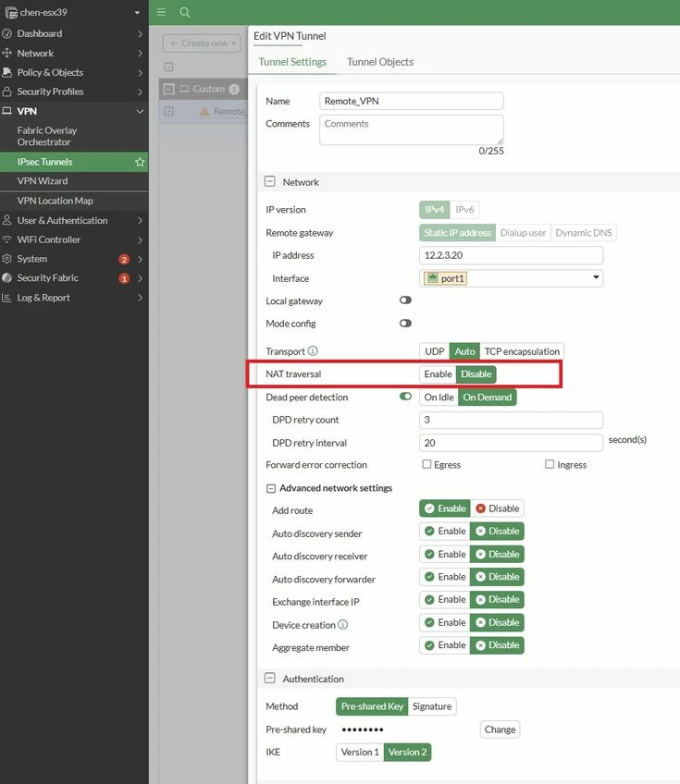Enable Aggregate member option
The height and width of the screenshot is (784, 680).
pos(445,645)
